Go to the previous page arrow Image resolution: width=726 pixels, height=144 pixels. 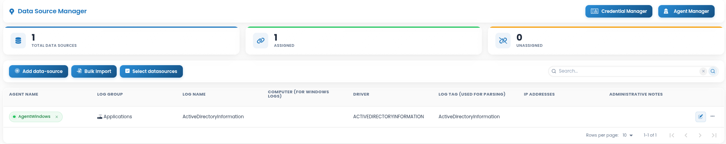tap(686, 135)
